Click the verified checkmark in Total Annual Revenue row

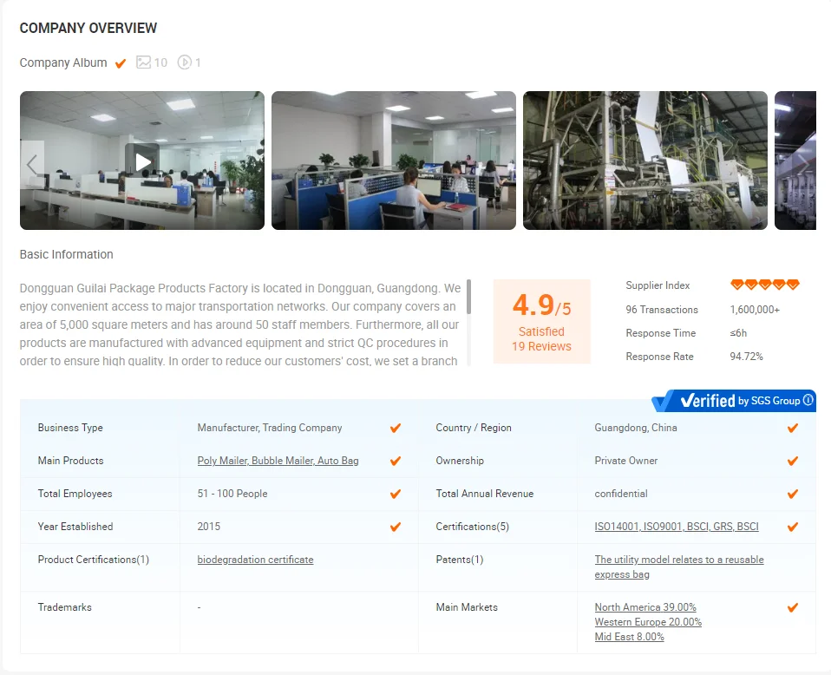tap(793, 494)
